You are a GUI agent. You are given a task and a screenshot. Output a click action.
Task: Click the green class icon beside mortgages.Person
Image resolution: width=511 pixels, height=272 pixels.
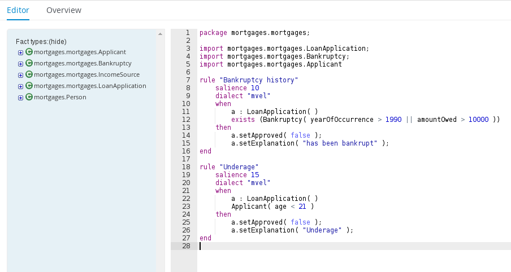click(29, 97)
